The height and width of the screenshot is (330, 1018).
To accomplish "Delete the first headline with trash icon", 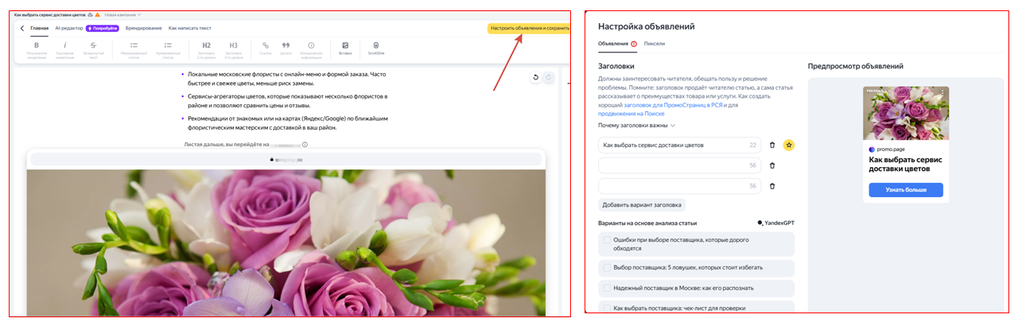I will 771,146.
